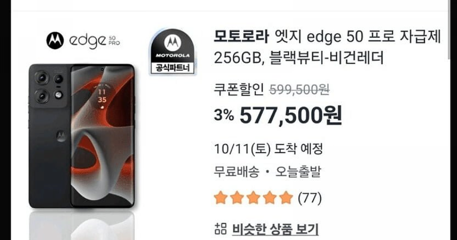Screen dimensions: 457x240
Task: Open the Motorola edge 50 pro phone image
Action: point(81,136)
